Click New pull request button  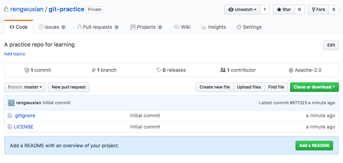pos(69,87)
